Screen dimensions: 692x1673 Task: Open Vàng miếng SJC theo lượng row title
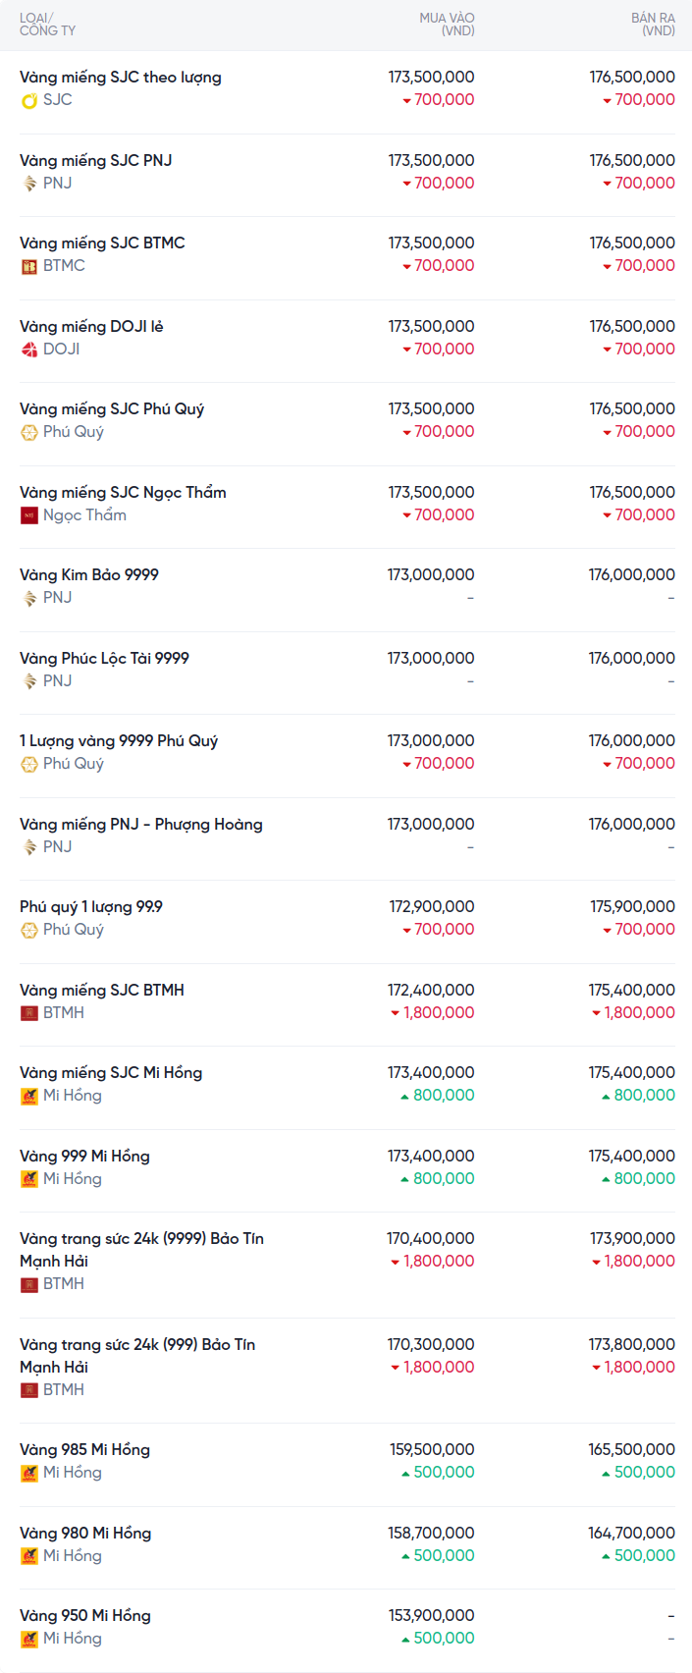tap(121, 78)
